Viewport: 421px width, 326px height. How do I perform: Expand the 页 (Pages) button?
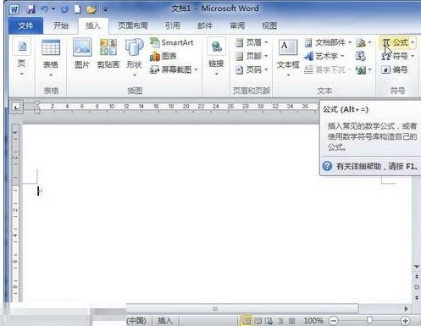[x=22, y=58]
